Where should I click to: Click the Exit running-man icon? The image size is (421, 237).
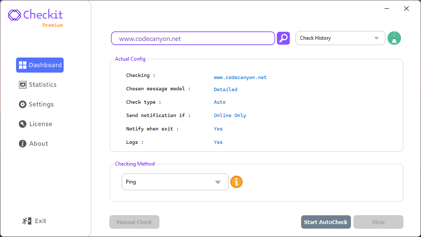[27, 221]
